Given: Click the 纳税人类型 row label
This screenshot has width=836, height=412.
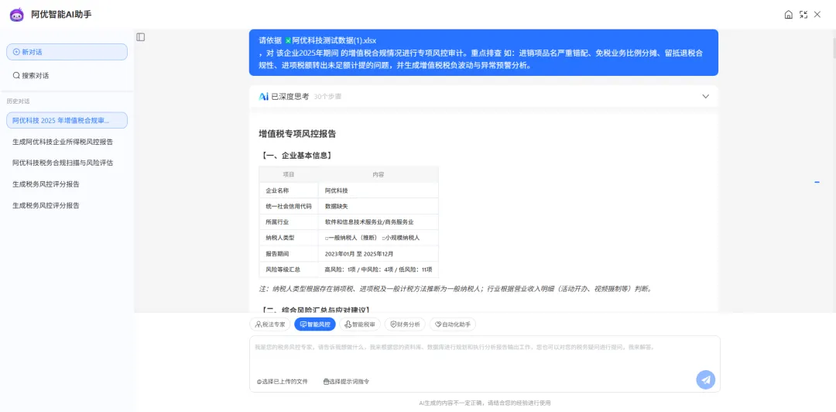Looking at the screenshot, I should [x=280, y=238].
